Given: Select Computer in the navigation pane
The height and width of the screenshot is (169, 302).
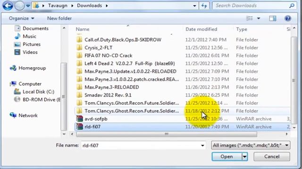Looking at the screenshot, I should (x=30, y=84).
